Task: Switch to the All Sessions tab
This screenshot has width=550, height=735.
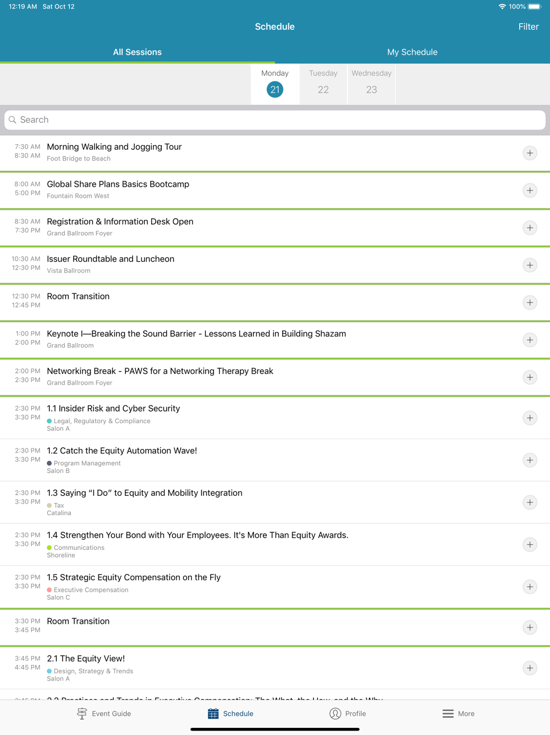Action: click(137, 52)
